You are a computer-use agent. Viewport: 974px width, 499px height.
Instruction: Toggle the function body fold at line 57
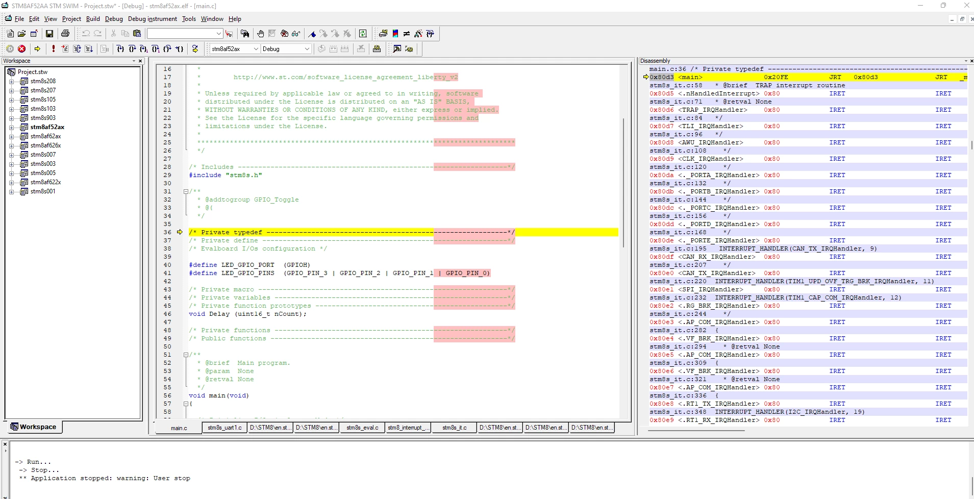pyautogui.click(x=186, y=404)
